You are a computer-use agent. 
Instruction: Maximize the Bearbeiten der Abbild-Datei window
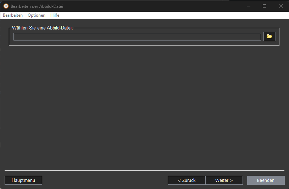(265, 6)
